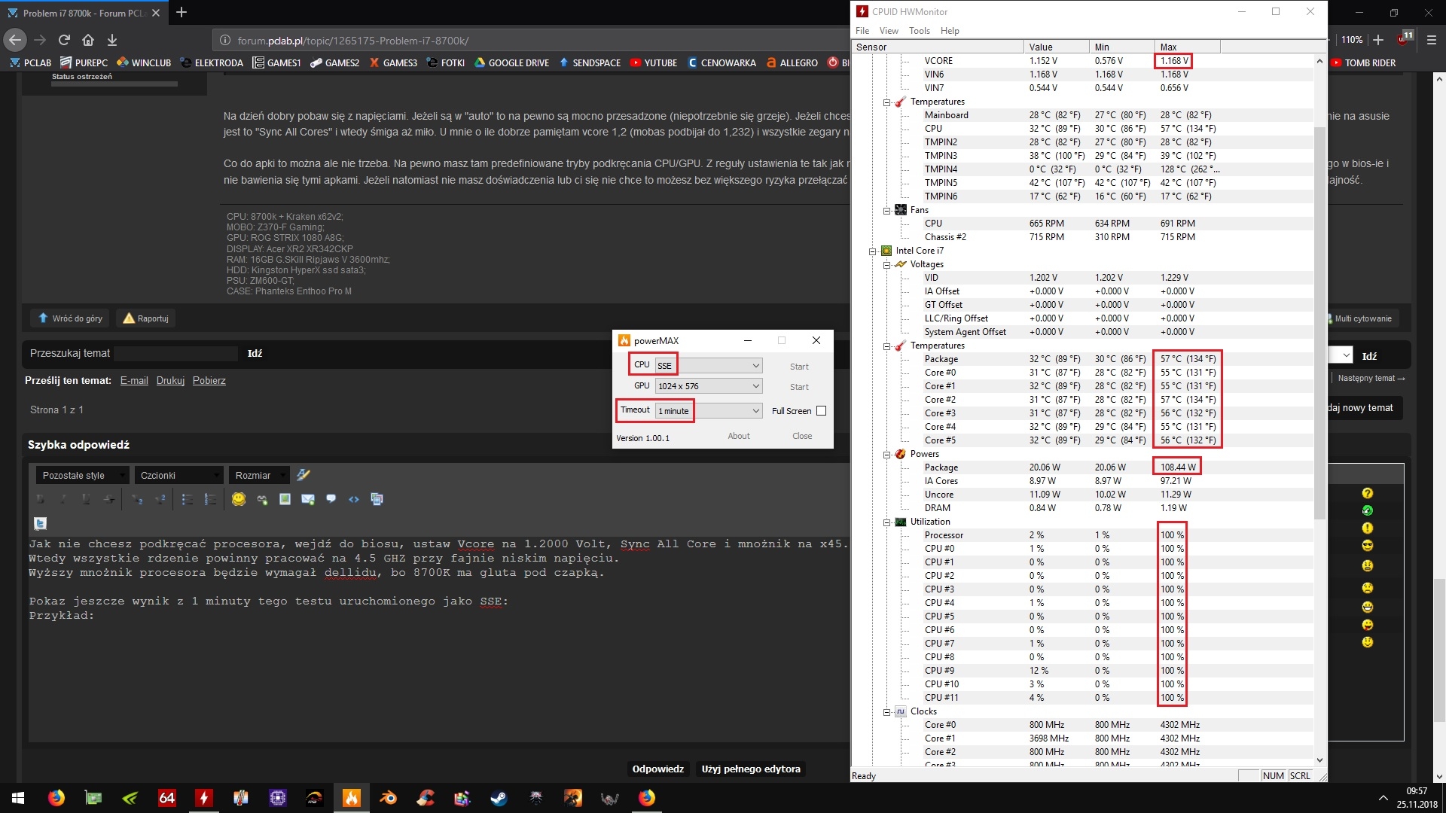This screenshot has height=813, width=1446.
Task: Click the Drukuj link
Action: (170, 381)
